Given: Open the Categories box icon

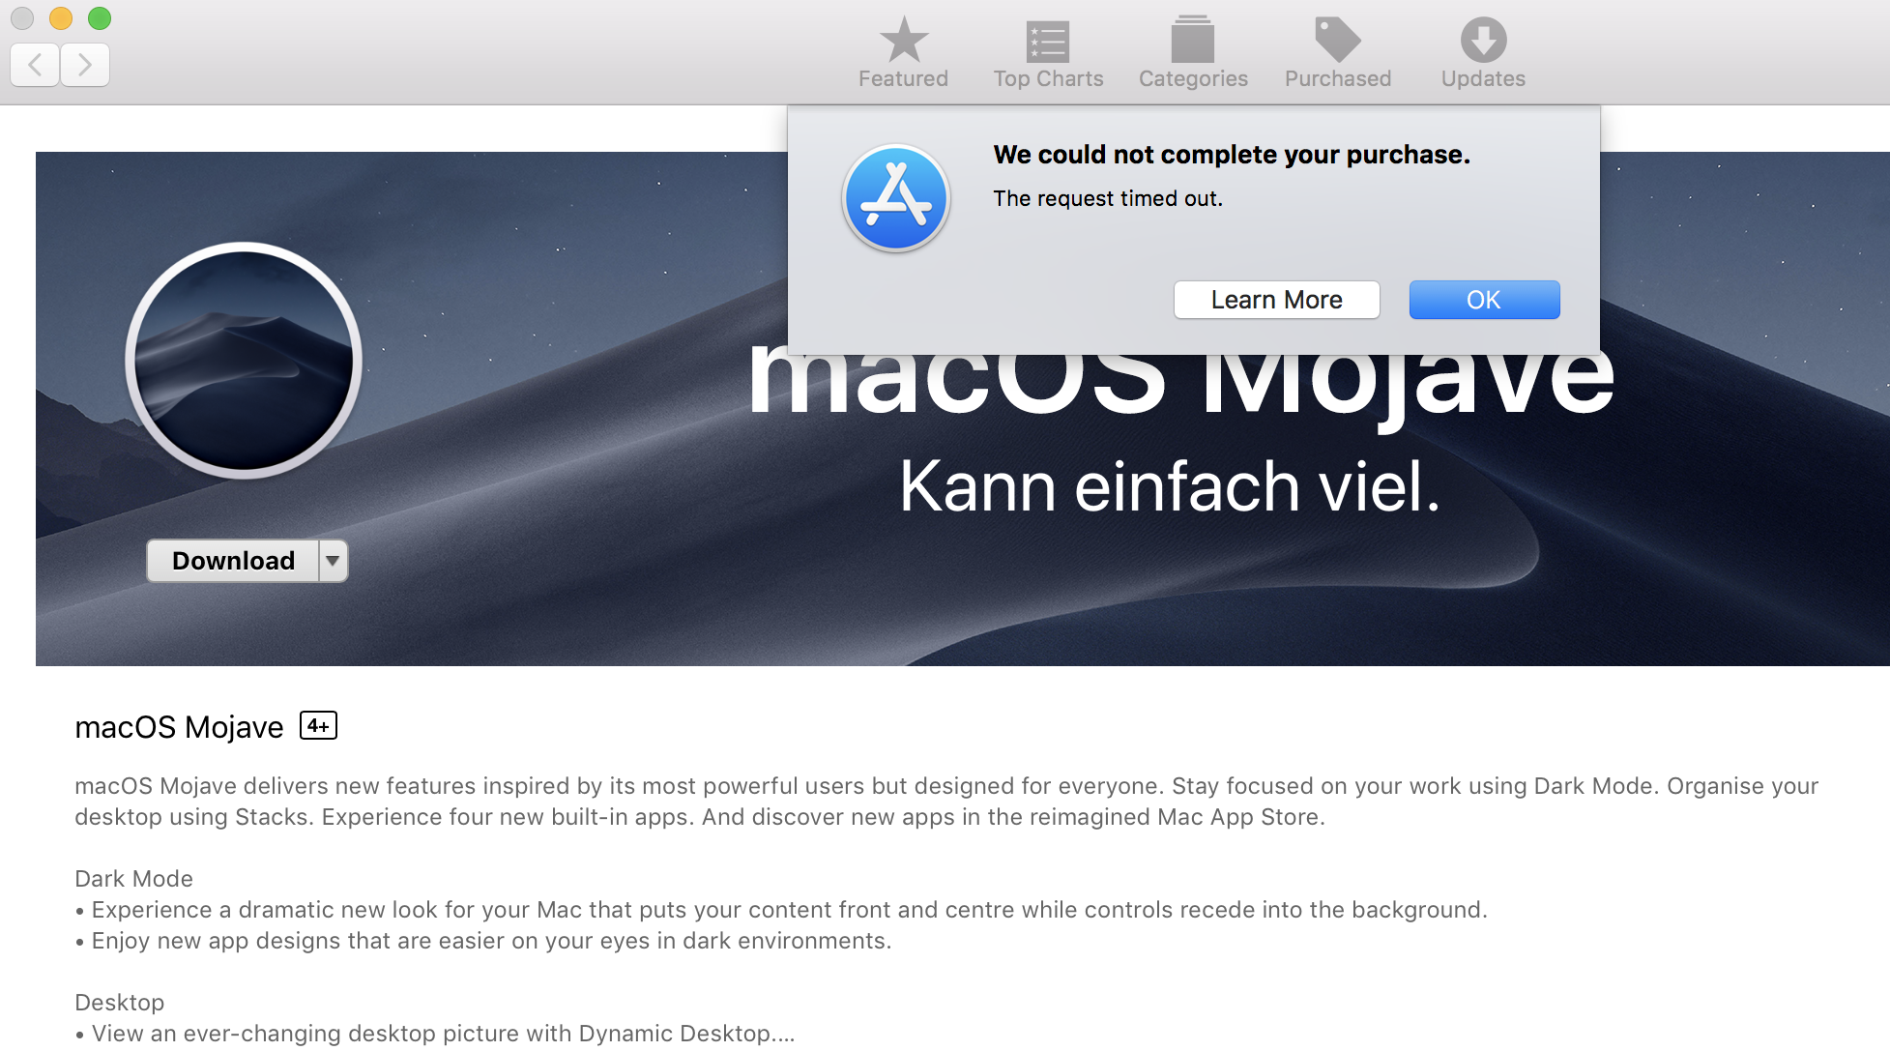Looking at the screenshot, I should tap(1193, 52).
